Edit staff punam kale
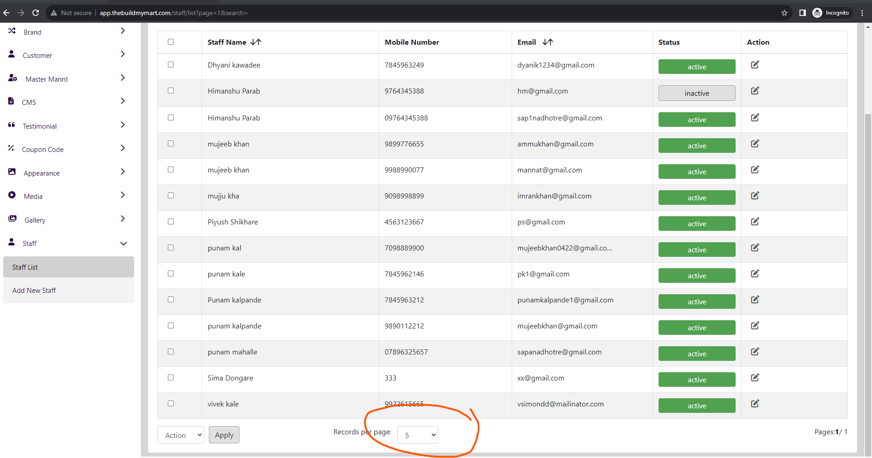872x458 pixels. coord(755,274)
